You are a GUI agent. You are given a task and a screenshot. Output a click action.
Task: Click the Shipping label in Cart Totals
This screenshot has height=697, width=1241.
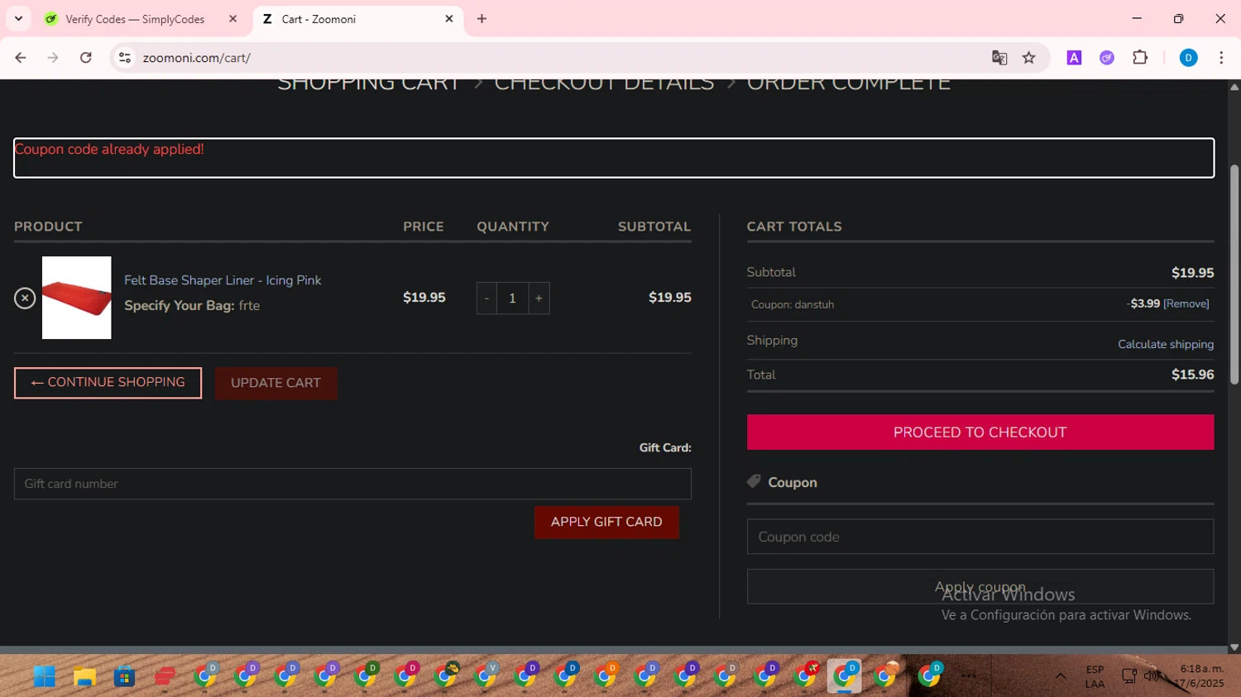772,341
